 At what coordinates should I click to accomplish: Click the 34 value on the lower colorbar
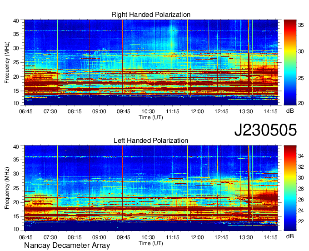pyautogui.click(x=301, y=156)
